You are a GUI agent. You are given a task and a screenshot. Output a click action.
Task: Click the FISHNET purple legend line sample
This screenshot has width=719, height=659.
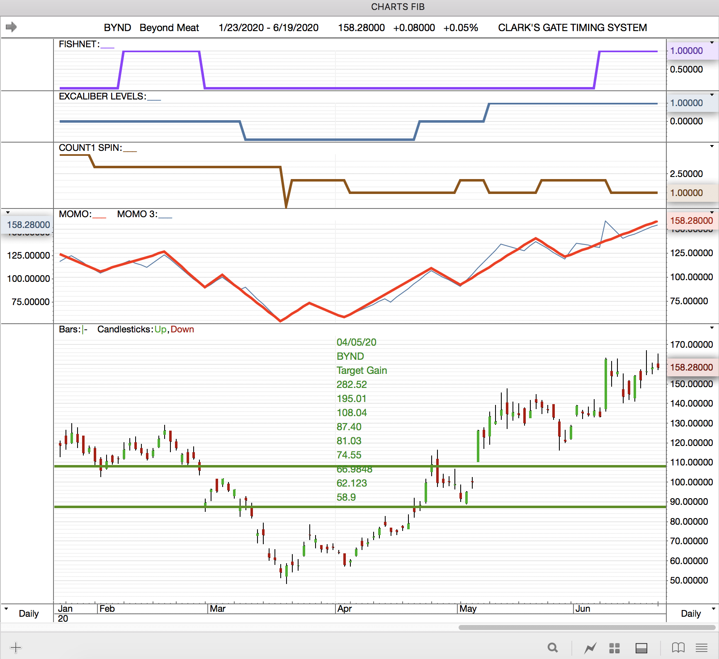[107, 48]
